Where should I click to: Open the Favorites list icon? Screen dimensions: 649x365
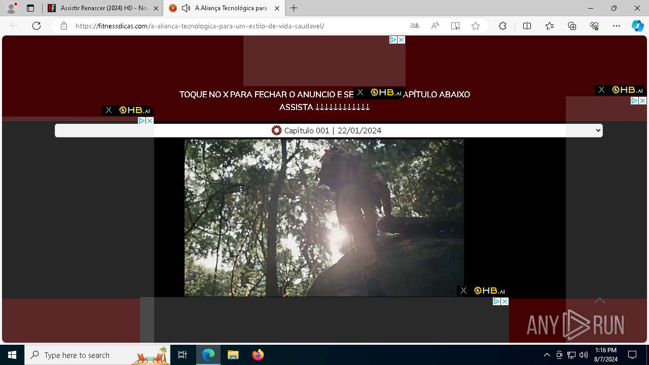550,26
